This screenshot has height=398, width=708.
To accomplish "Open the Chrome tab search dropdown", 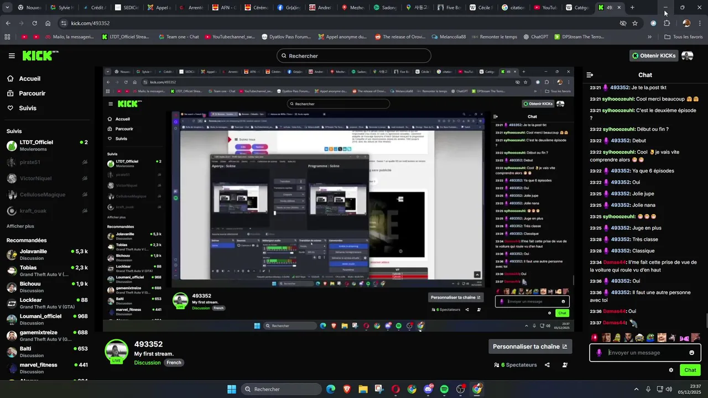I will point(7,8).
